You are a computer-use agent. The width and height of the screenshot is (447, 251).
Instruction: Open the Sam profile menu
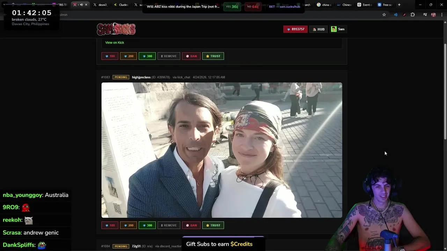pyautogui.click(x=338, y=29)
